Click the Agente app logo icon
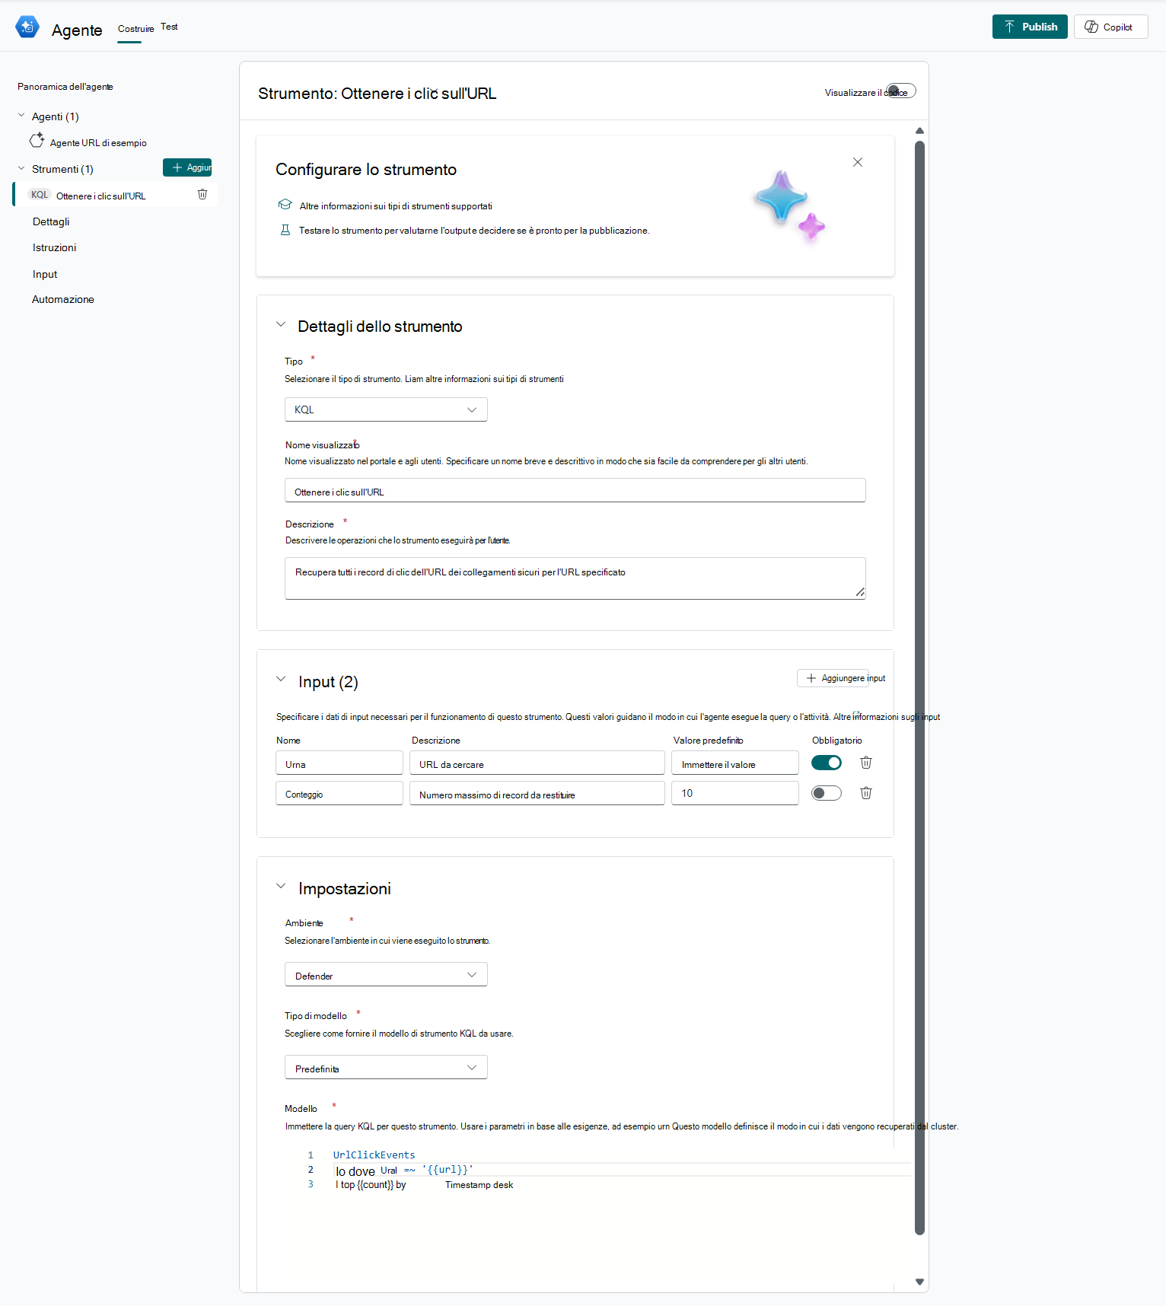This screenshot has width=1166, height=1306. [27, 27]
